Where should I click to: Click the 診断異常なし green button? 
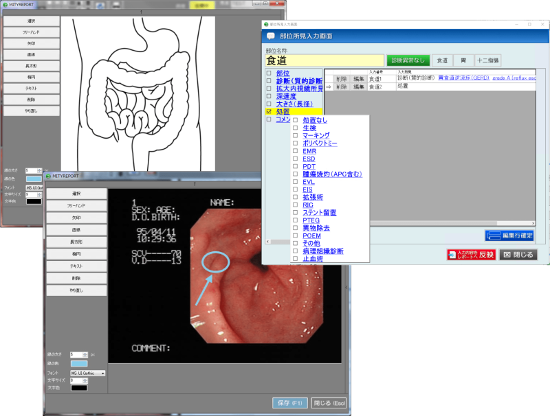[x=408, y=60]
